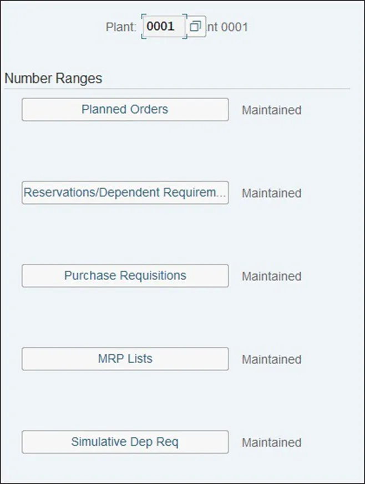The height and width of the screenshot is (484, 365).
Task: Click the Number Ranges section heading
Action: [x=53, y=79]
